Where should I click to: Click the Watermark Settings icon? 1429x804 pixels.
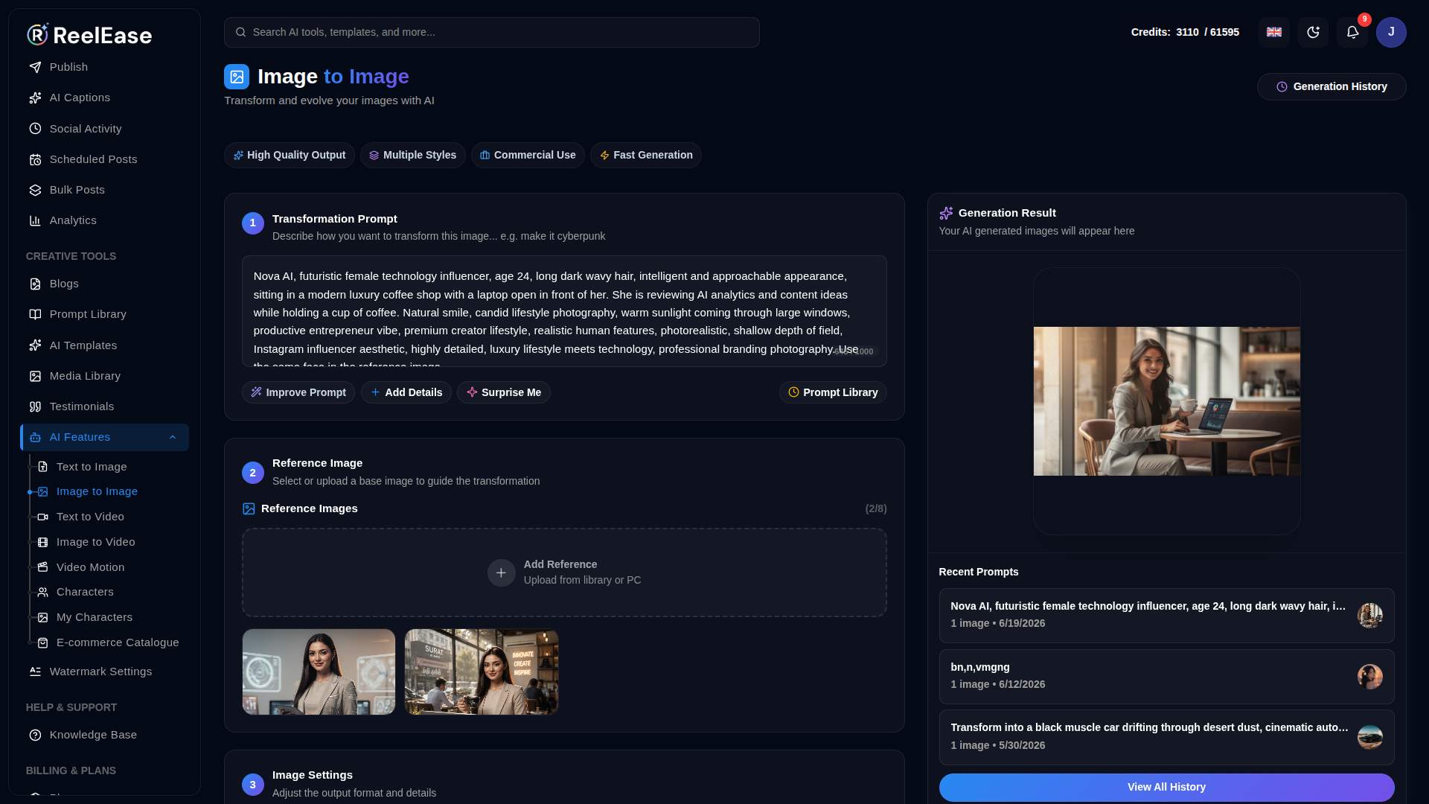tap(35, 671)
